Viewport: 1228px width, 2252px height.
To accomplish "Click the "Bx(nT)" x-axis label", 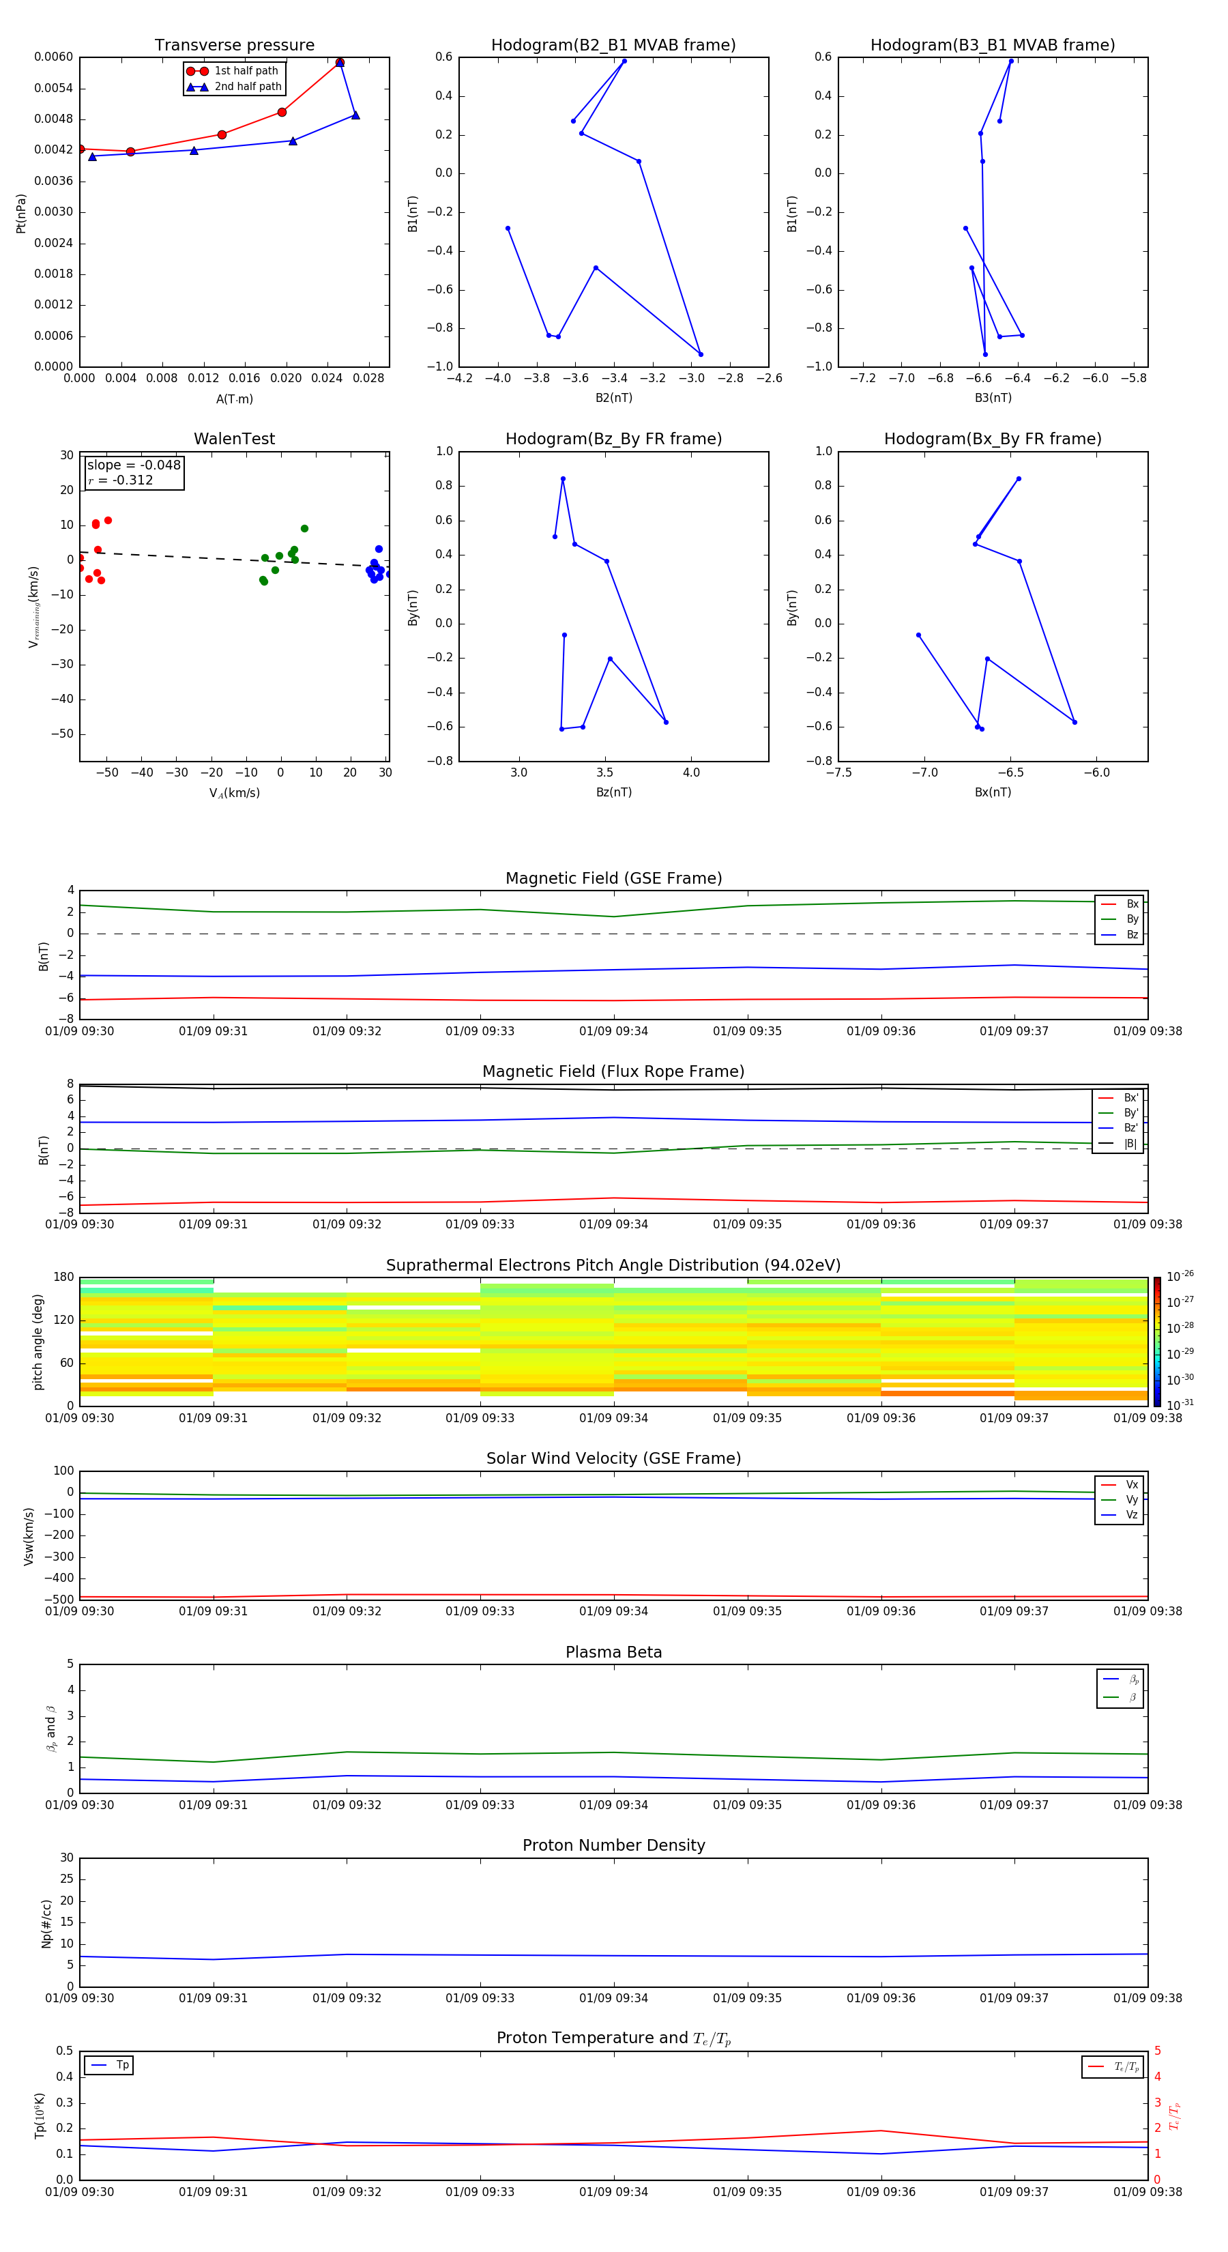I will click(x=993, y=792).
